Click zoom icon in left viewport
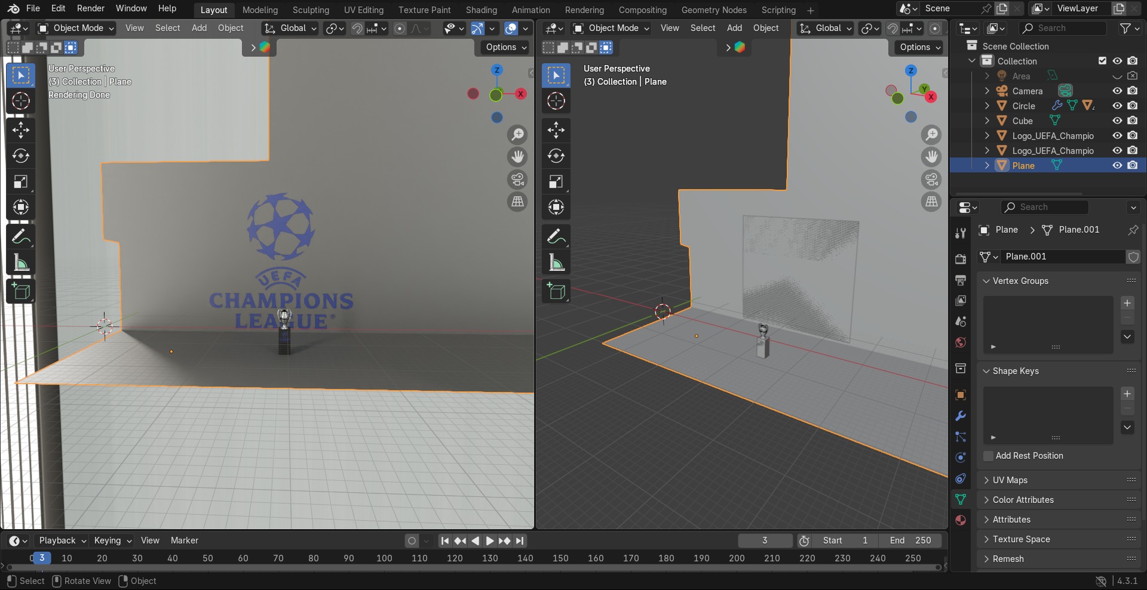Image resolution: width=1147 pixels, height=590 pixels. tap(517, 135)
